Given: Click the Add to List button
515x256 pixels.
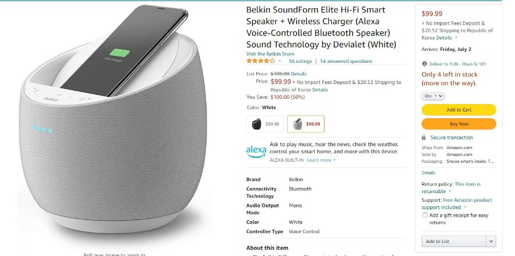Looking at the screenshot, I should [454, 241].
